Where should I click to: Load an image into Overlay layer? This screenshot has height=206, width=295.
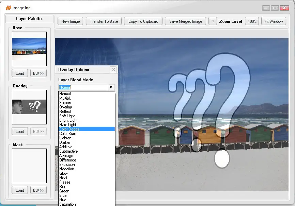click(x=20, y=132)
